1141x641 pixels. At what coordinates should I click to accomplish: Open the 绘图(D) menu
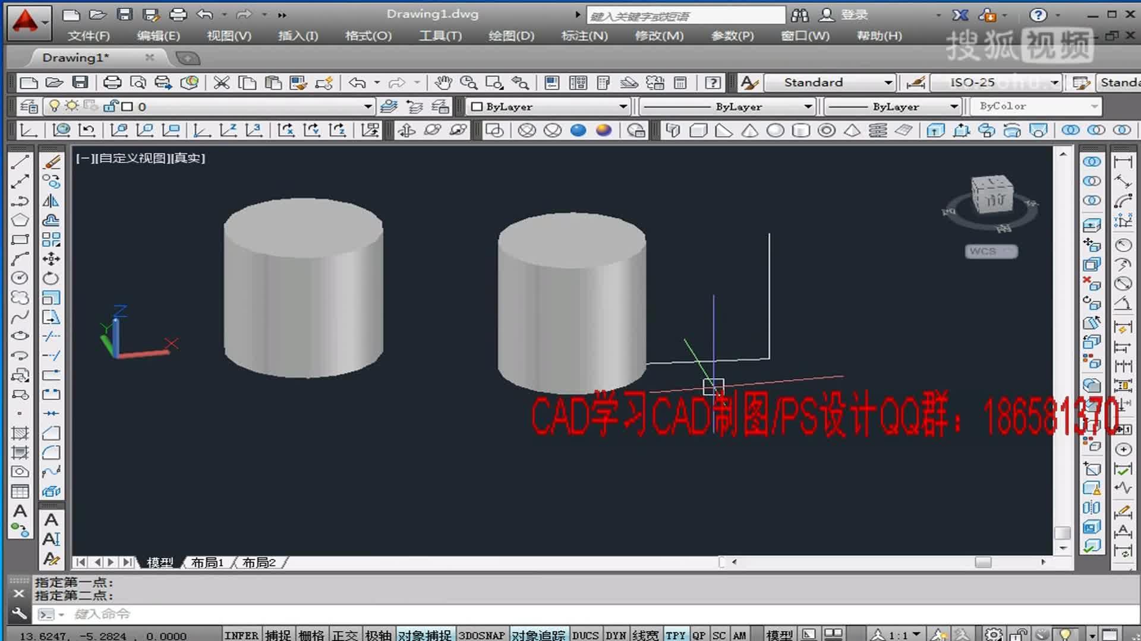click(x=511, y=36)
